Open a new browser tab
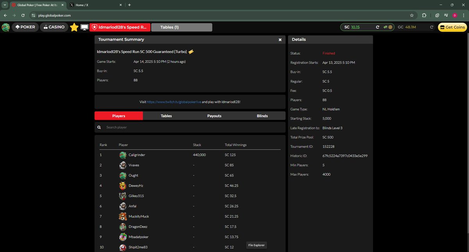Screen dimensions: 469x252 (x=129, y=5)
